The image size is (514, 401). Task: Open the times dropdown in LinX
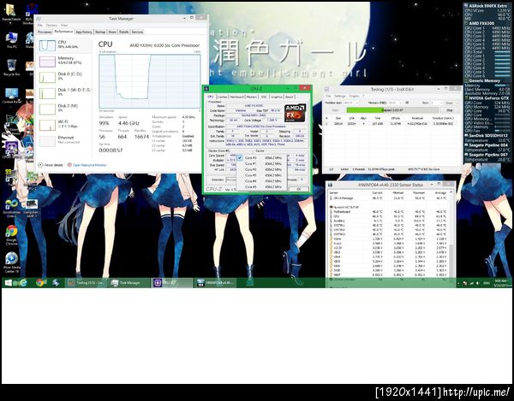451,103
